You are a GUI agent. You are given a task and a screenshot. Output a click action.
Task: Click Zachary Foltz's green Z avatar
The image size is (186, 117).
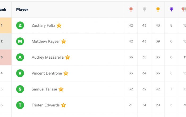(20, 25)
